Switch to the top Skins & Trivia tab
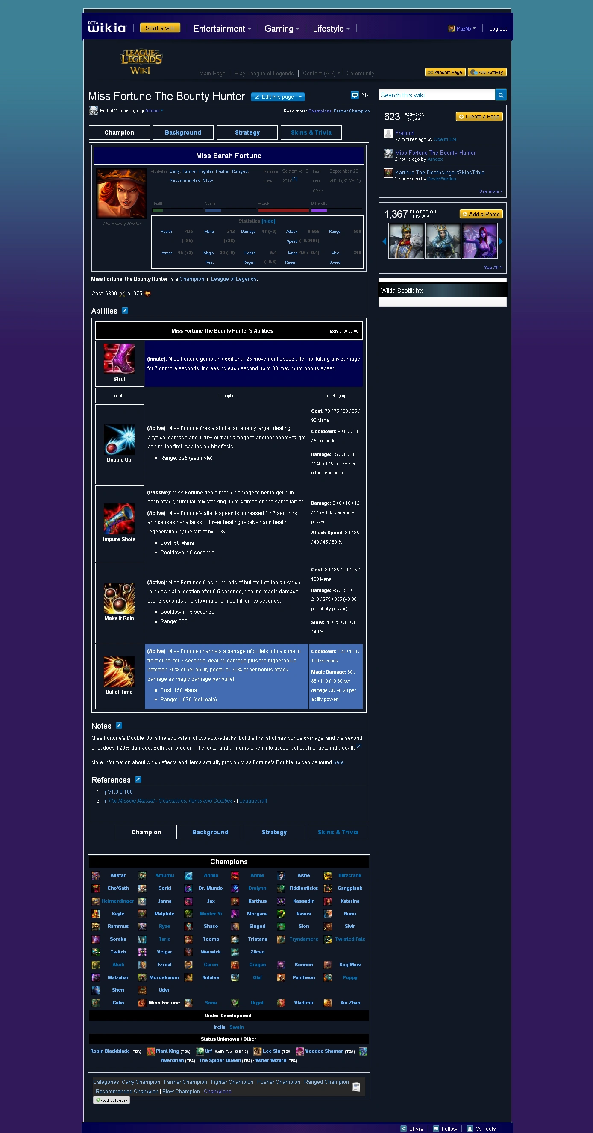Image resolution: width=593 pixels, height=1133 pixels. [311, 132]
